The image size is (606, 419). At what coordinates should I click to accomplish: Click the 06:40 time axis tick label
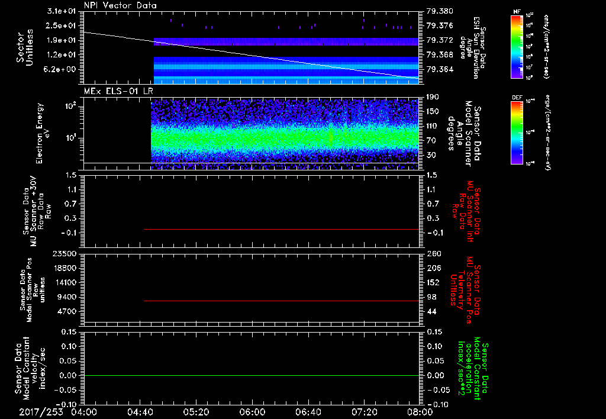[308, 412]
